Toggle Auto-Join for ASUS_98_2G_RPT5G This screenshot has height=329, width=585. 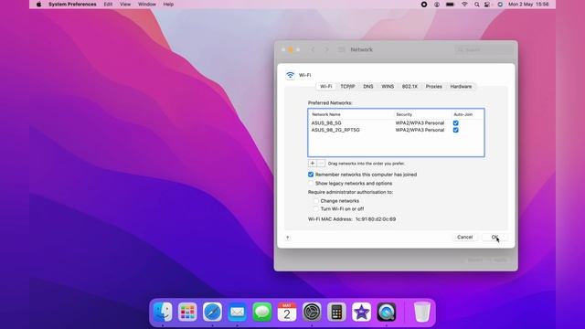click(x=455, y=130)
